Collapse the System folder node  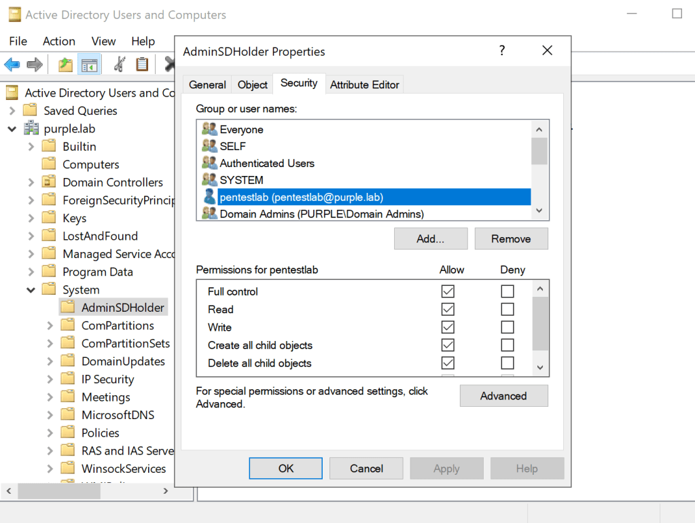click(x=31, y=290)
